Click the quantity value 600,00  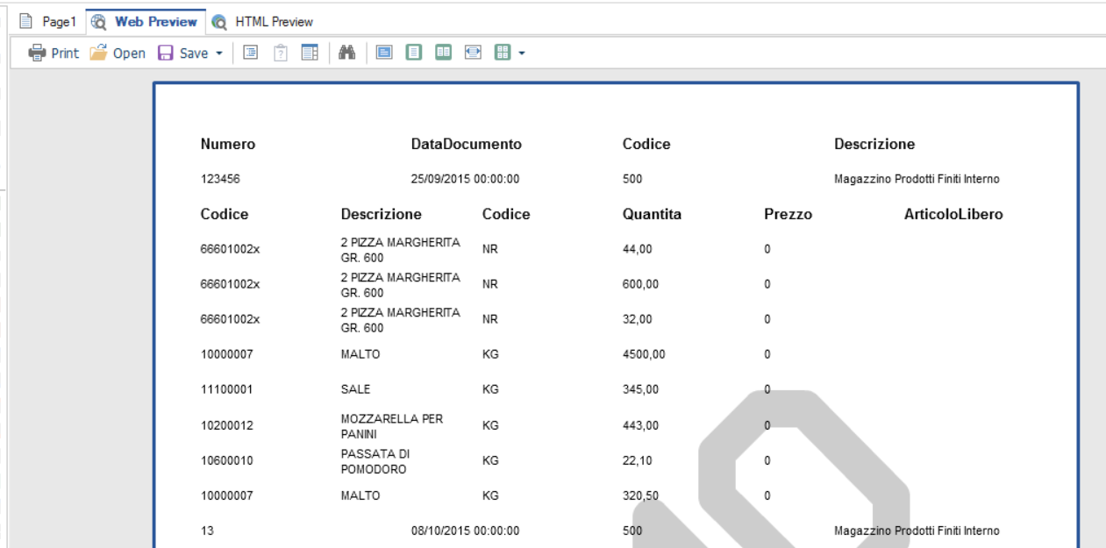640,284
